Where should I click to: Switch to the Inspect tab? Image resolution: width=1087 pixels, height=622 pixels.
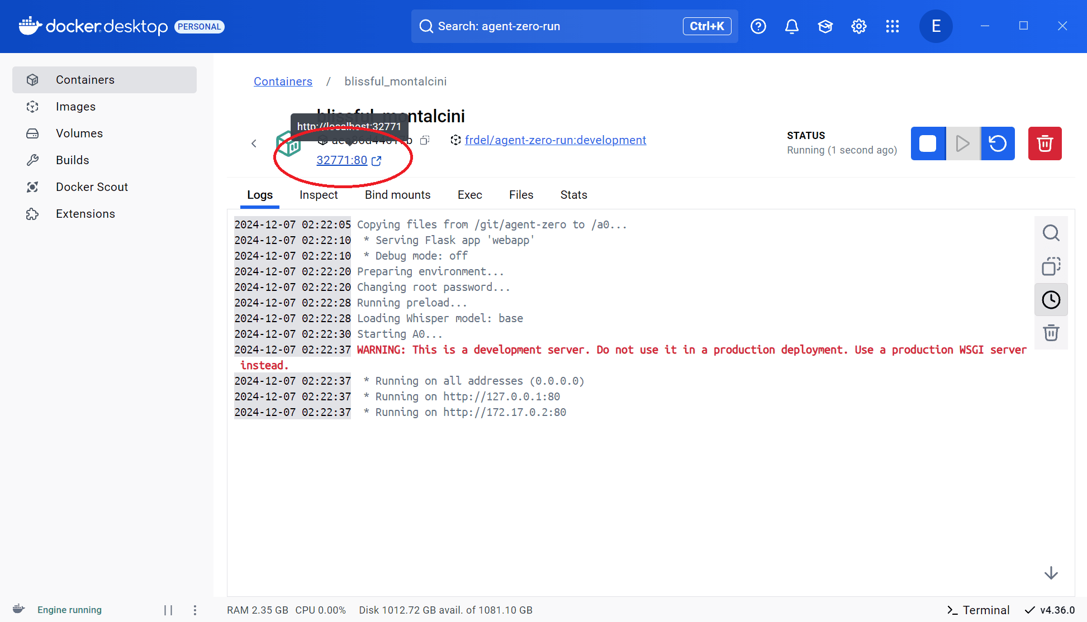pos(319,195)
